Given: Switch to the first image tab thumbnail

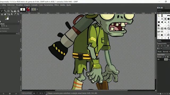Looking at the screenshot, I should click(x=23, y=9).
